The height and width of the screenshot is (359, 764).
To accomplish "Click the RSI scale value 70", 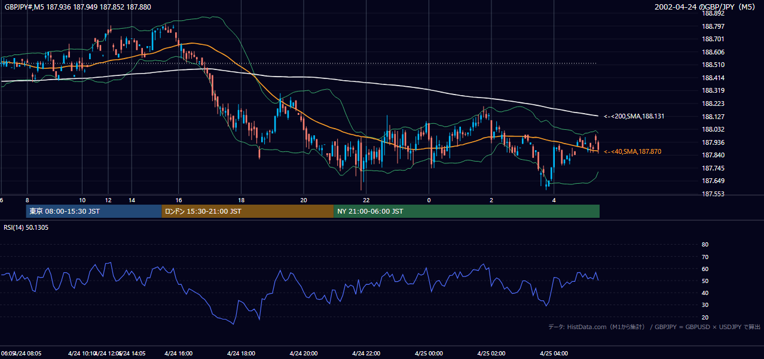I will pos(705,257).
